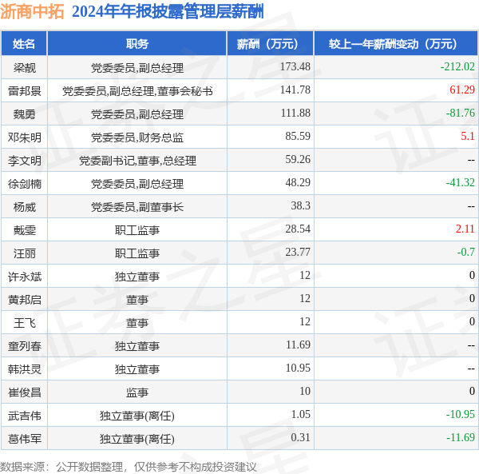Click the red change value 2.11

tap(465, 229)
